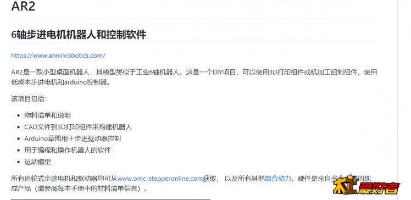
Task: Open the anninrobotics.com link
Action: pyautogui.click(x=58, y=55)
